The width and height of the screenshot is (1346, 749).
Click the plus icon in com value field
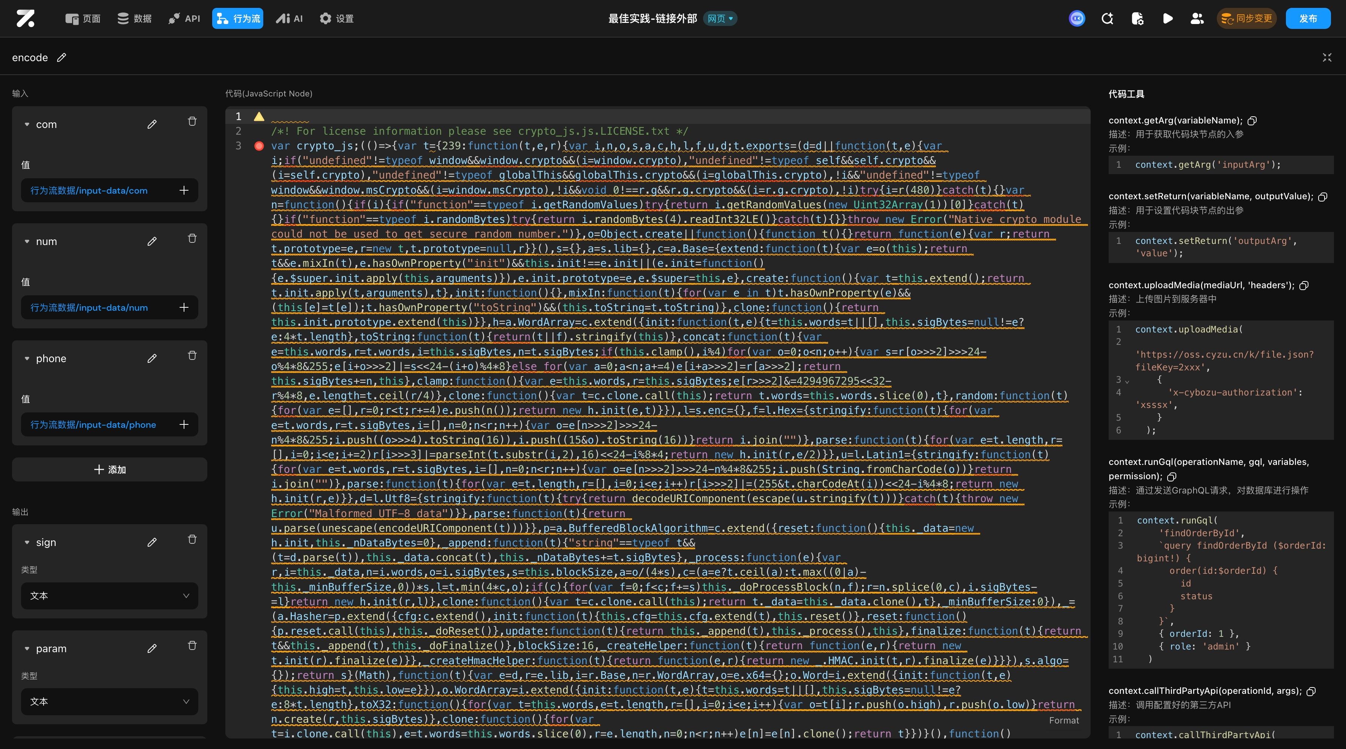(184, 191)
